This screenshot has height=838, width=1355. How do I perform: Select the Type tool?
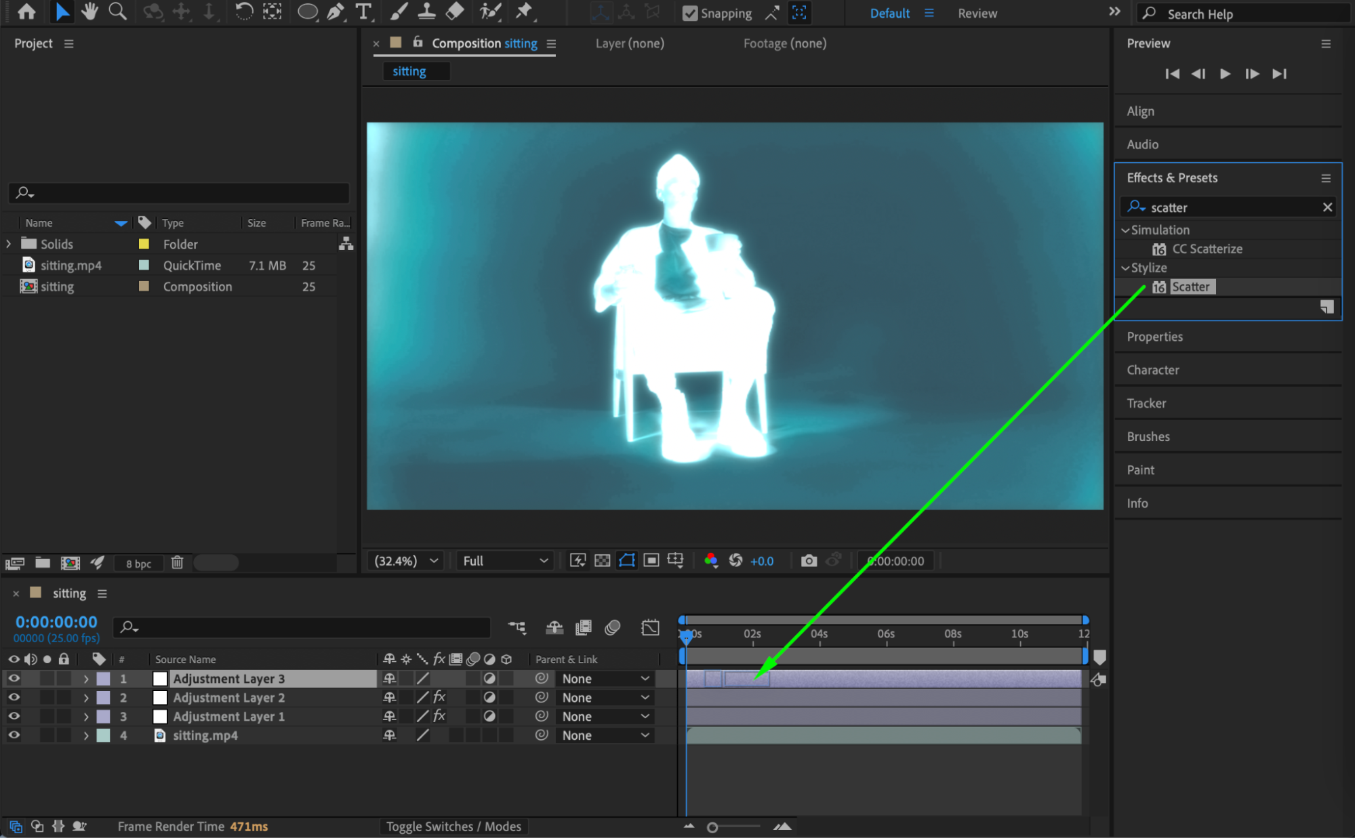point(364,12)
